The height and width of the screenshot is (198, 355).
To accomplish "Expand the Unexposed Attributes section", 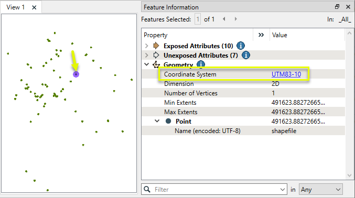I will [x=147, y=55].
